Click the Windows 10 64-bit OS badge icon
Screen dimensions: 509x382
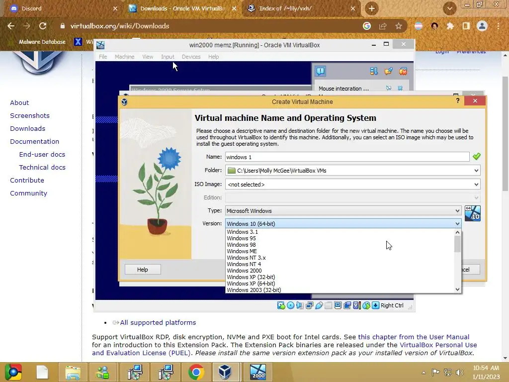point(472,213)
